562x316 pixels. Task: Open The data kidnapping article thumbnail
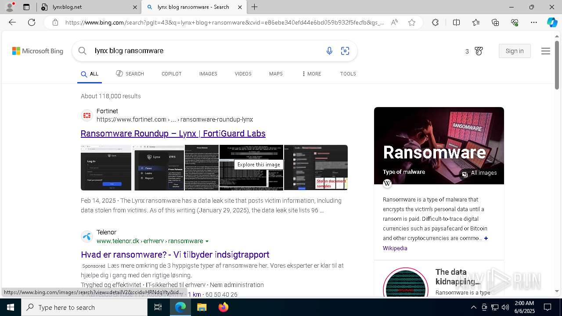tap(405, 282)
